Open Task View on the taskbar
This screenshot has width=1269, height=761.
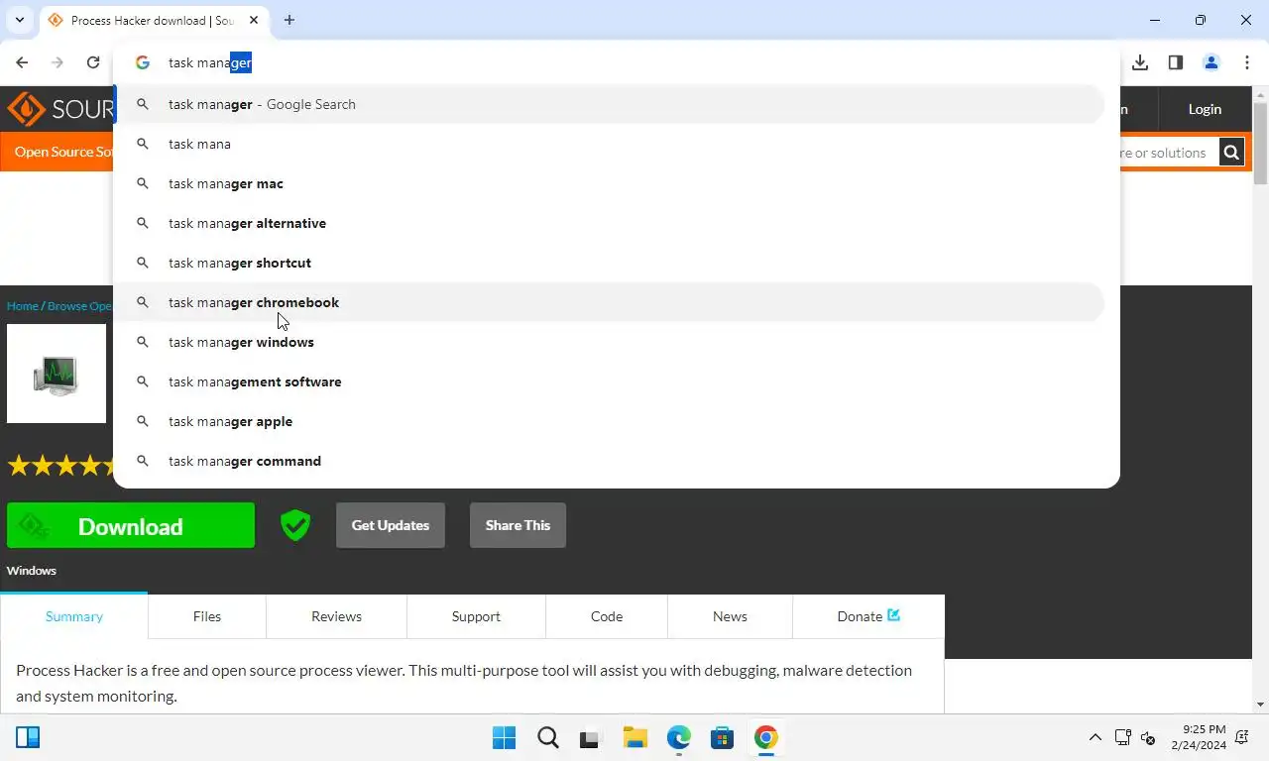[590, 738]
